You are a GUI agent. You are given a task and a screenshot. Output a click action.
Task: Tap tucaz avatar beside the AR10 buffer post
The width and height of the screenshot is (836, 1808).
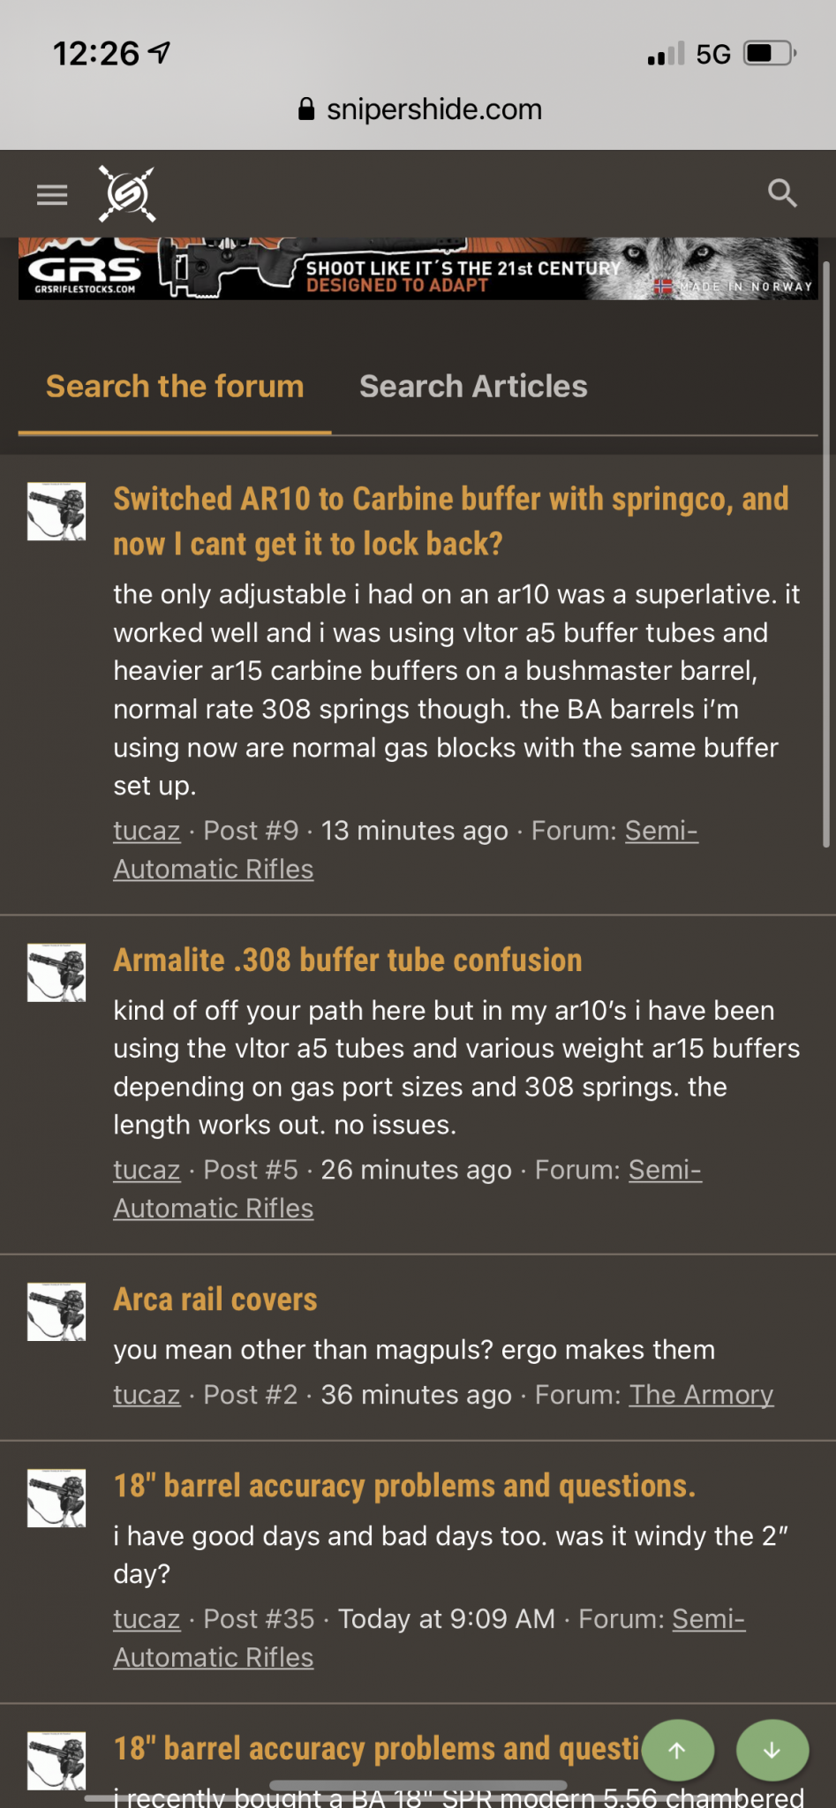tap(56, 511)
